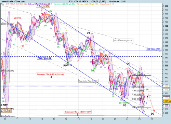Click the [i]=3515 wave annotation
The height and width of the screenshot is (124, 171).
point(68,65)
